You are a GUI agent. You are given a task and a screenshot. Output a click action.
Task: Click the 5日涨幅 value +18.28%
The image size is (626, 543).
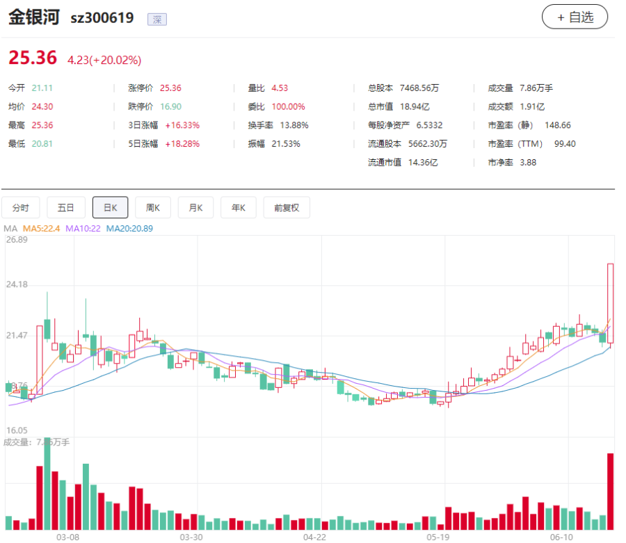(182, 144)
